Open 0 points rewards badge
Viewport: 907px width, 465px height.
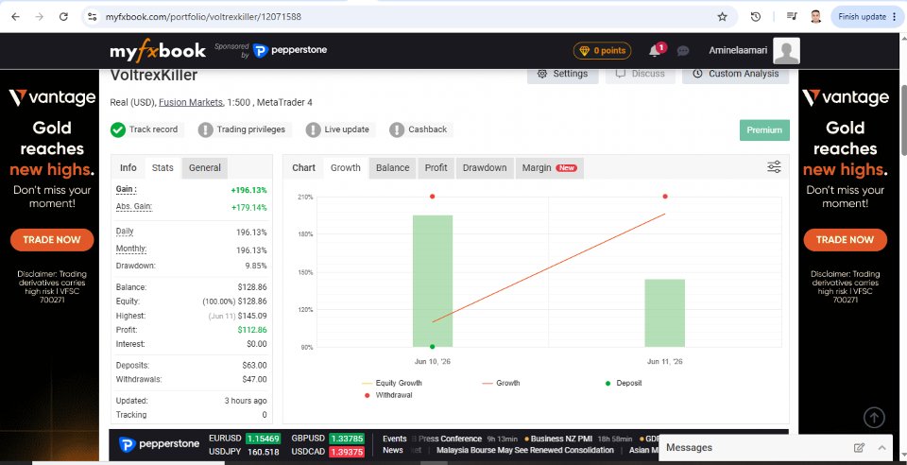click(x=602, y=51)
